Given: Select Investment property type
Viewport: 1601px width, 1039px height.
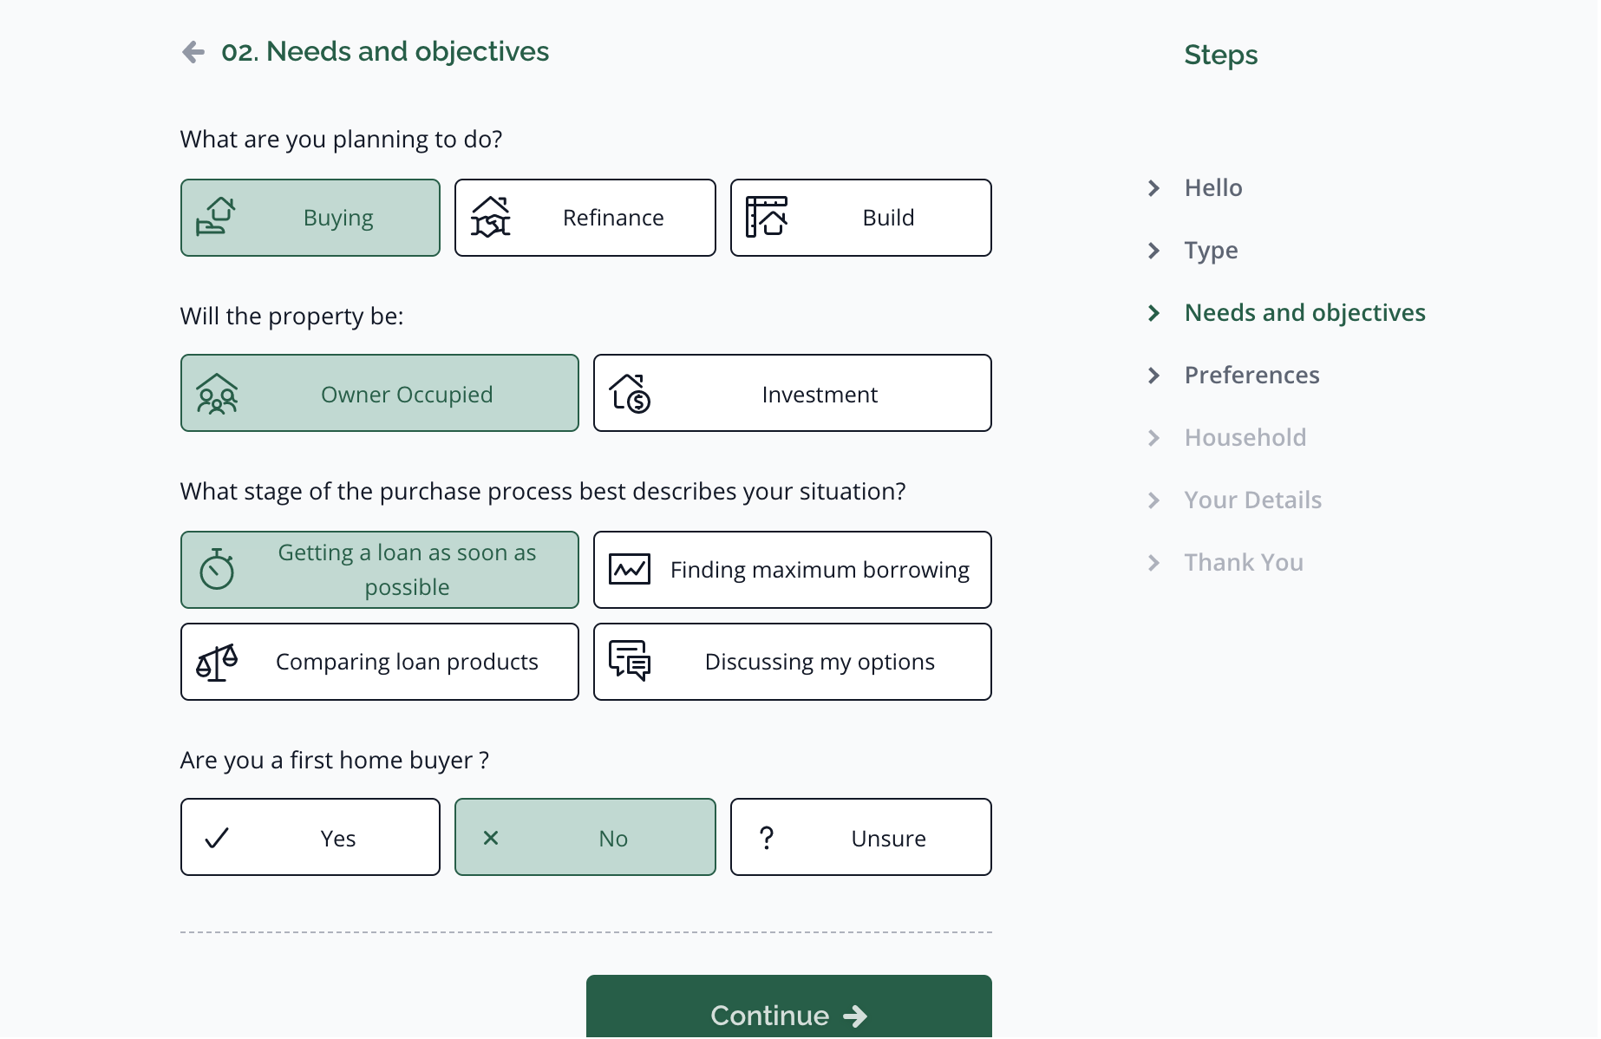Looking at the screenshot, I should pyautogui.click(x=793, y=393).
